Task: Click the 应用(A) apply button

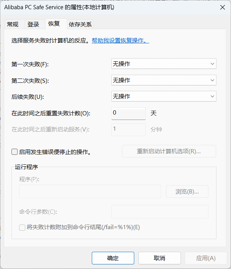Action: pyautogui.click(x=206, y=258)
